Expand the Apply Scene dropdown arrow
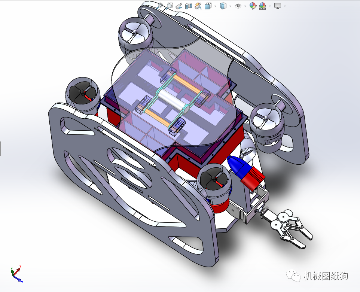This screenshot has width=360, height=292. [270, 6]
